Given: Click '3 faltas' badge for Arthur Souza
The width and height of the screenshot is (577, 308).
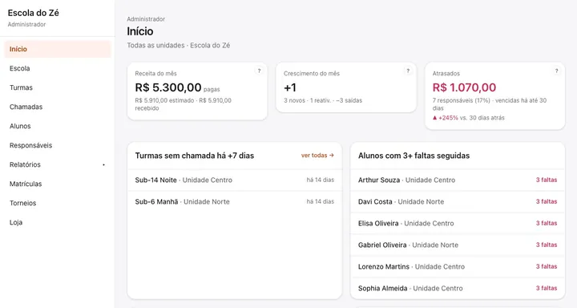Looking at the screenshot, I should click(547, 180).
